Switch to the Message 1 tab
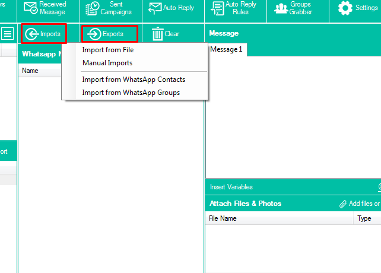Viewport: 381px width, 273px height. [x=226, y=50]
